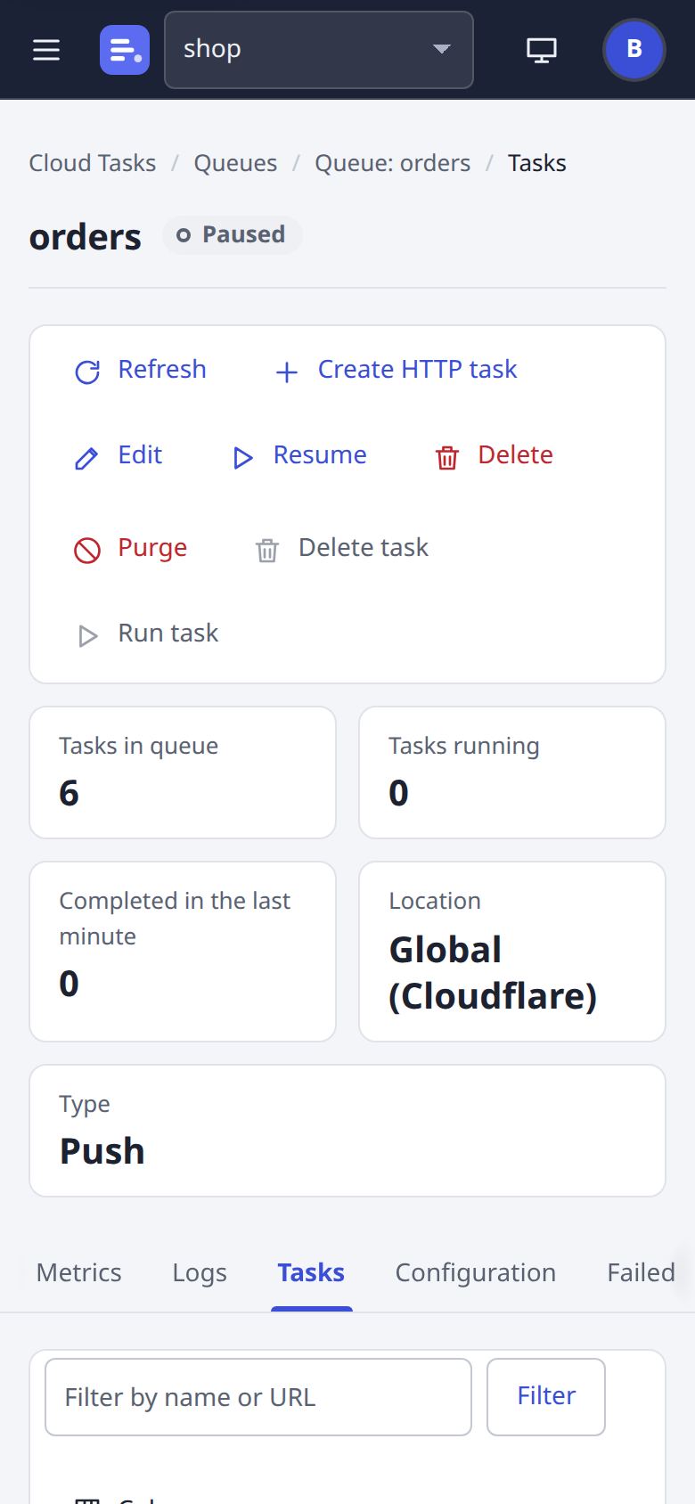Click the pencil Edit icon
695x1504 pixels.
pos(86,458)
